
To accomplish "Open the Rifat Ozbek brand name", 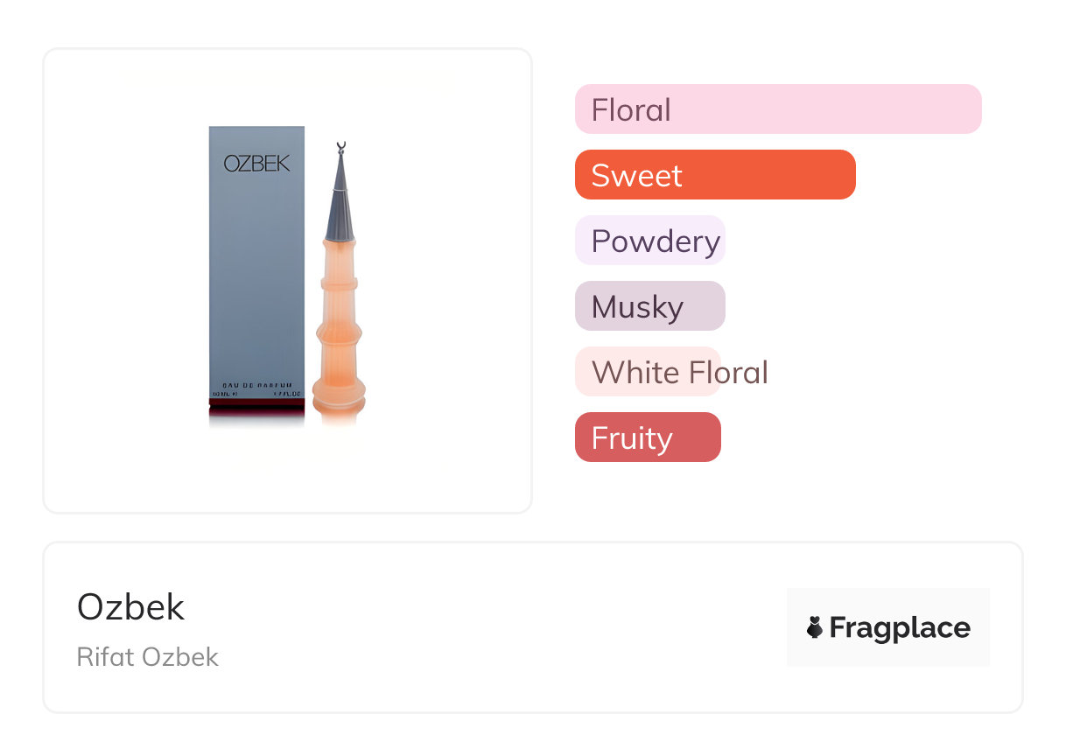I will tap(148, 657).
